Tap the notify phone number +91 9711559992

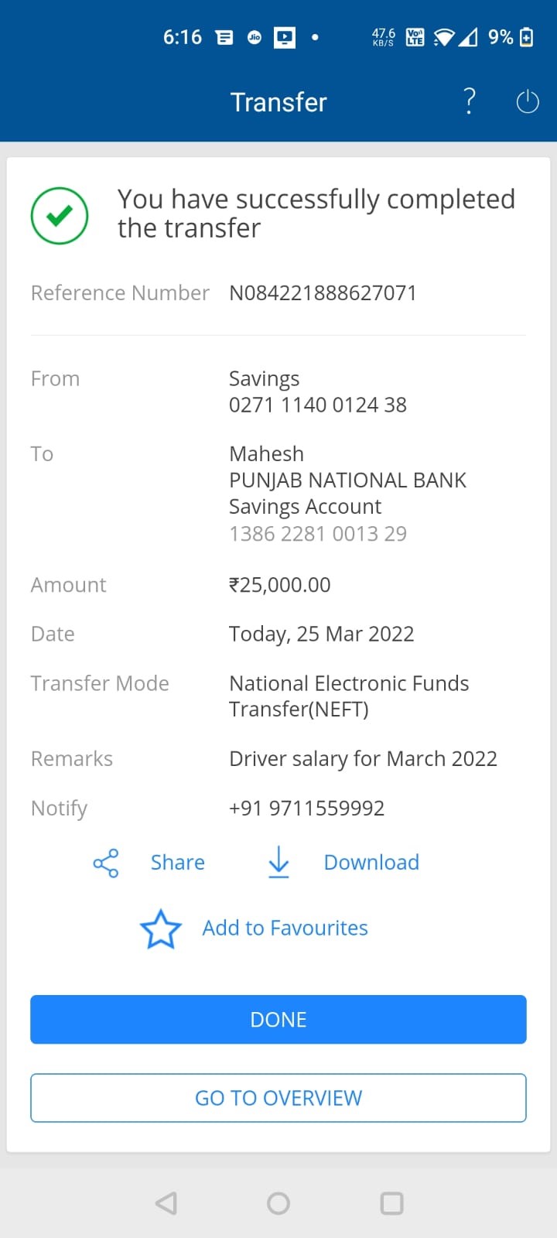click(306, 809)
